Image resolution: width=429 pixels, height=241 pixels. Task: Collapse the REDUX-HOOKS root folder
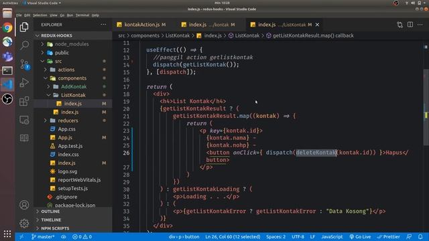tap(56, 35)
